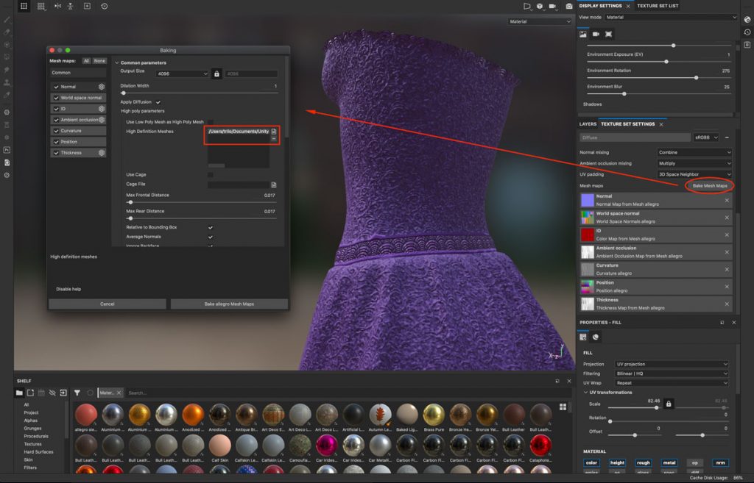The height and width of the screenshot is (483, 754).
Task: Toggle the Curvature checkbox
Action: [x=56, y=131]
